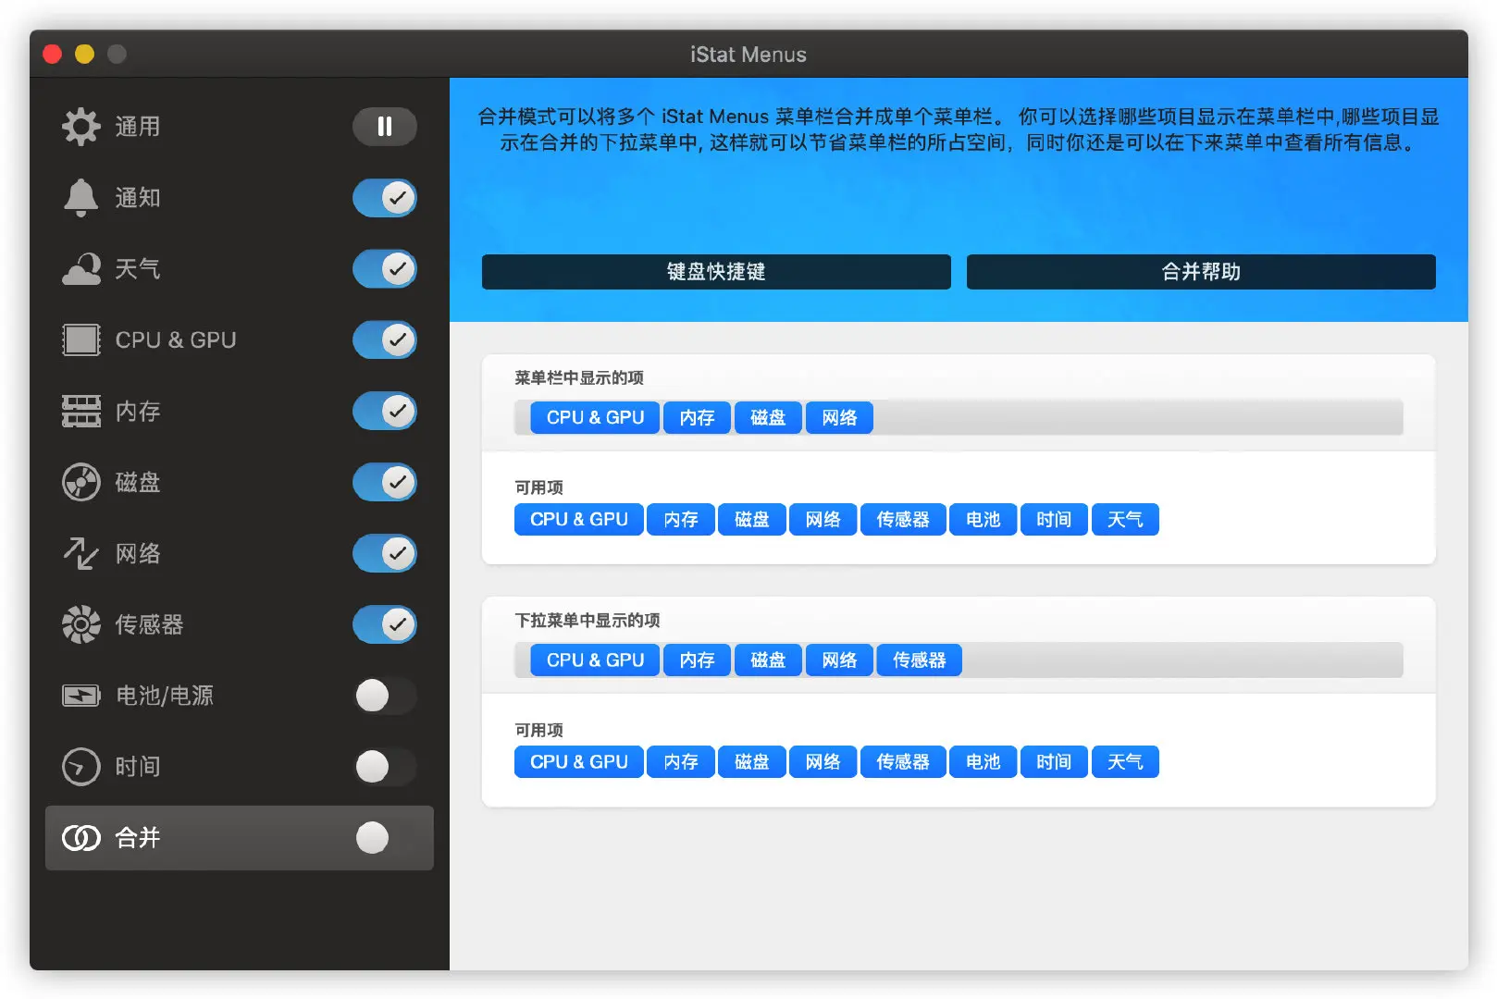Enable the 时间 toggle
This screenshot has width=1497, height=999.
click(x=385, y=767)
